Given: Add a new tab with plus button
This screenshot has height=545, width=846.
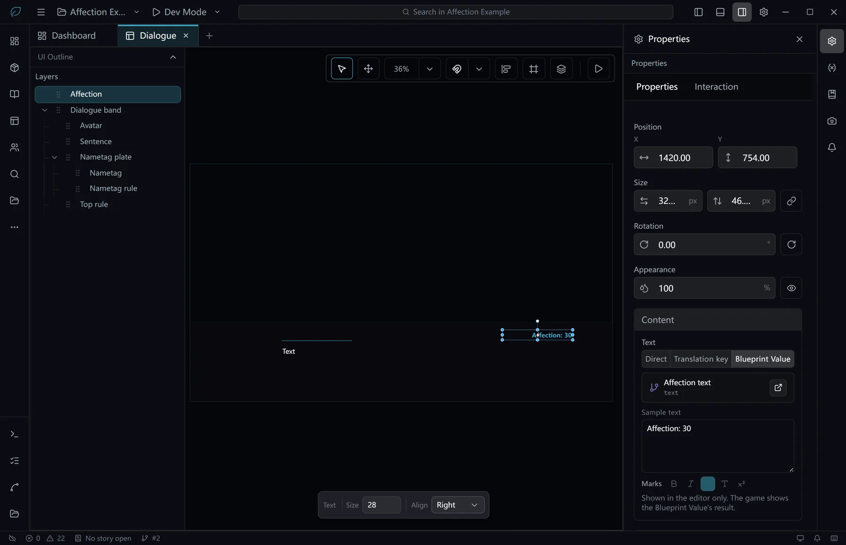Looking at the screenshot, I should 209,36.
